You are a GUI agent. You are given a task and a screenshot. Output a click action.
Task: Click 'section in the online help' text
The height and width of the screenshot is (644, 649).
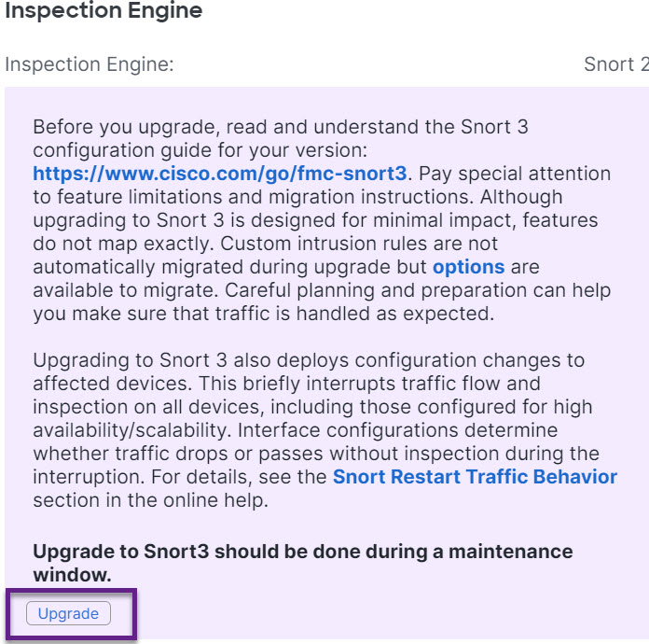(x=149, y=500)
